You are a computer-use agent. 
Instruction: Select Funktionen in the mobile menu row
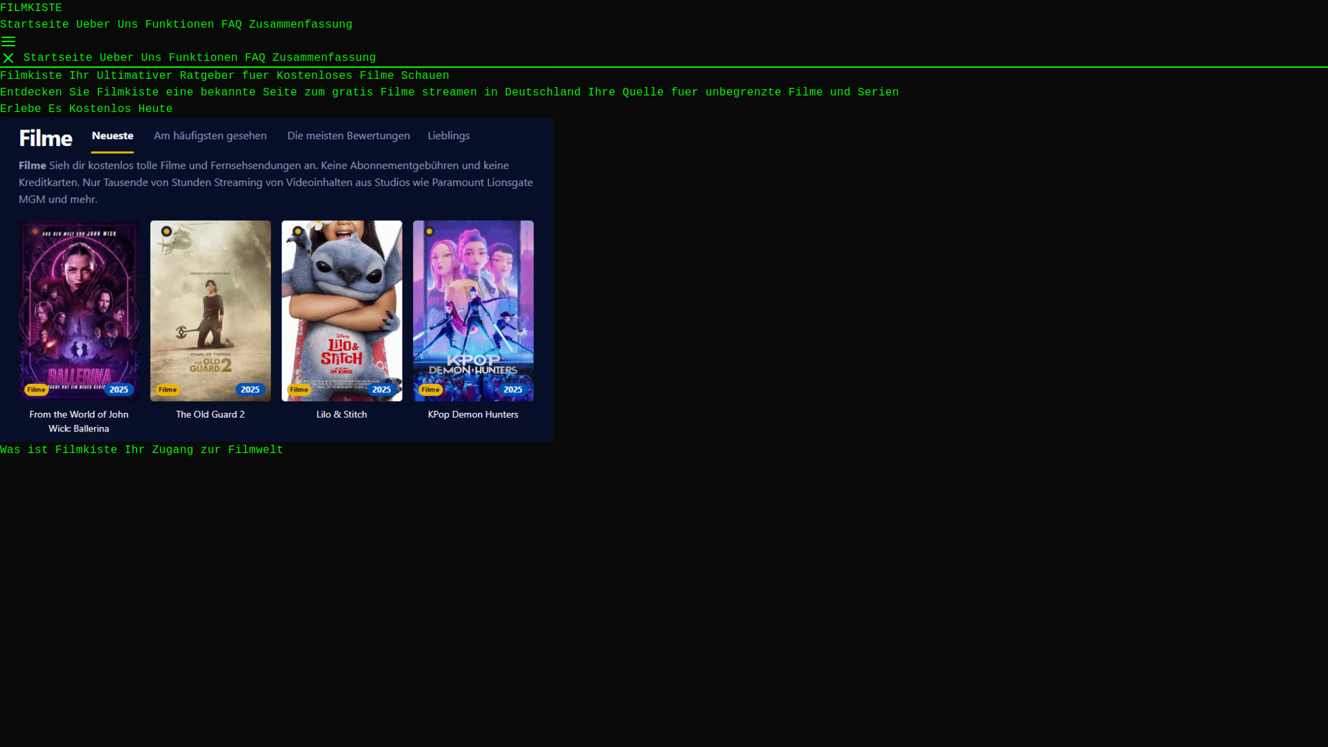pos(203,58)
